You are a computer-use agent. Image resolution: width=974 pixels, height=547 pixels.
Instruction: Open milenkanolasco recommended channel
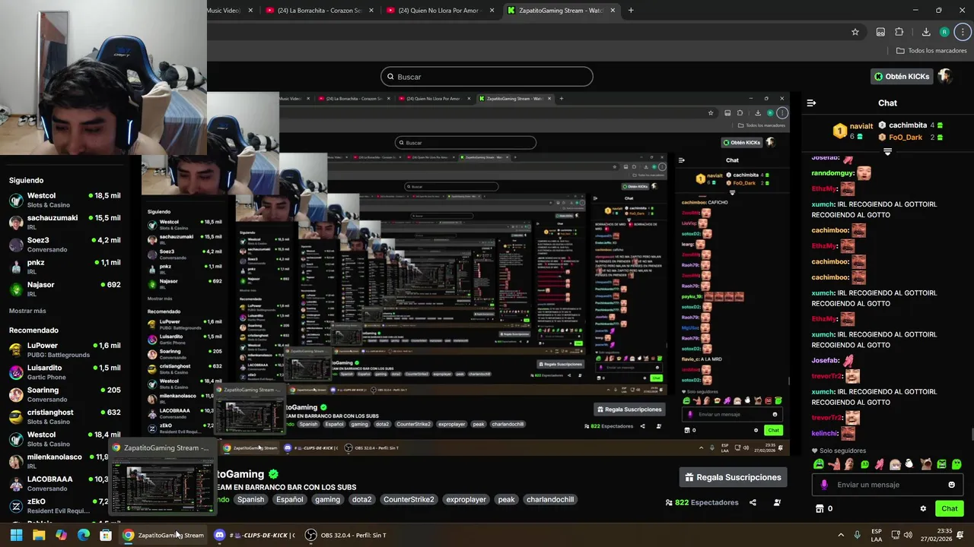pos(57,461)
